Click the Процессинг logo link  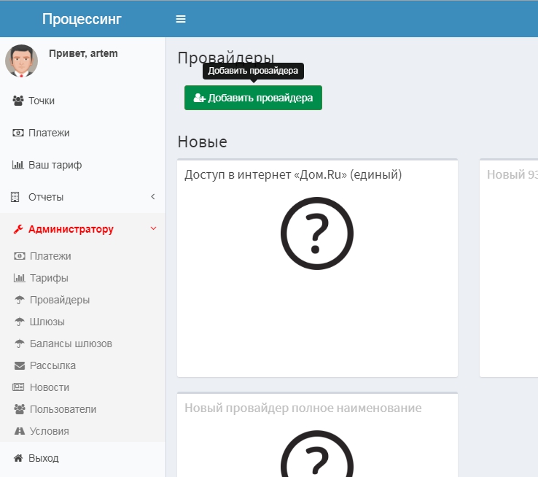82,19
